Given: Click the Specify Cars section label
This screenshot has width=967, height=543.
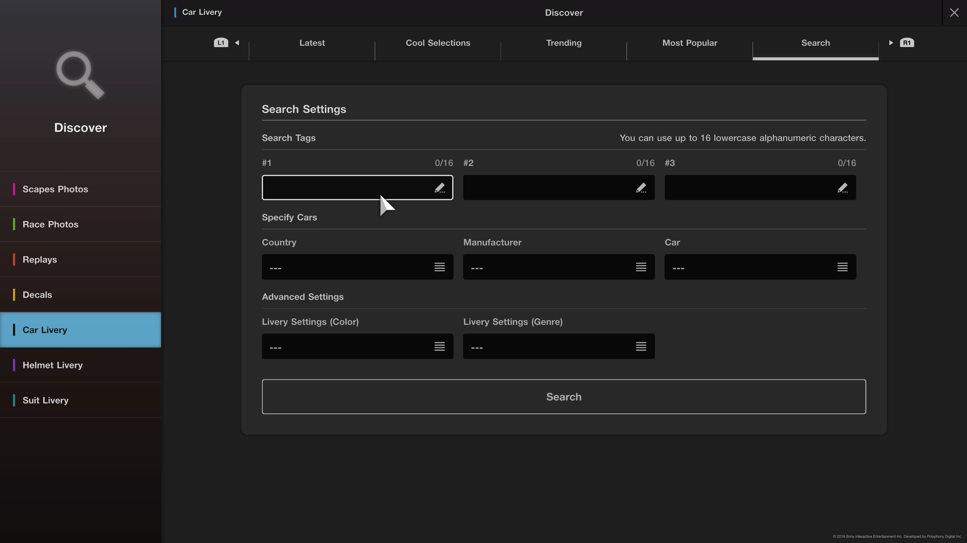Looking at the screenshot, I should [x=289, y=217].
